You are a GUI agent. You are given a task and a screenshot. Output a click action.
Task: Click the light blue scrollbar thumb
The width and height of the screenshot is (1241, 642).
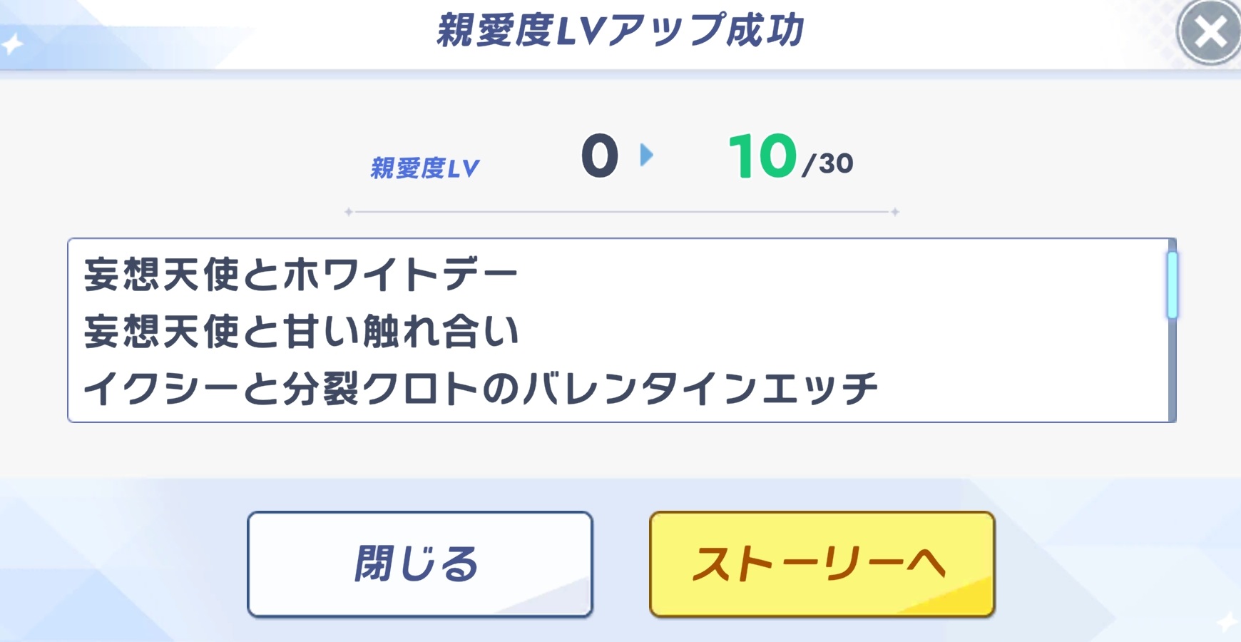[x=1172, y=285]
